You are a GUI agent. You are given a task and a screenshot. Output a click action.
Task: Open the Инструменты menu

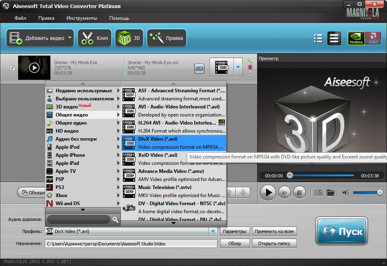point(82,18)
